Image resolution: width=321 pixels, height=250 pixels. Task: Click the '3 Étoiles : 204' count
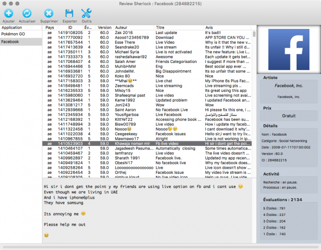274,221
